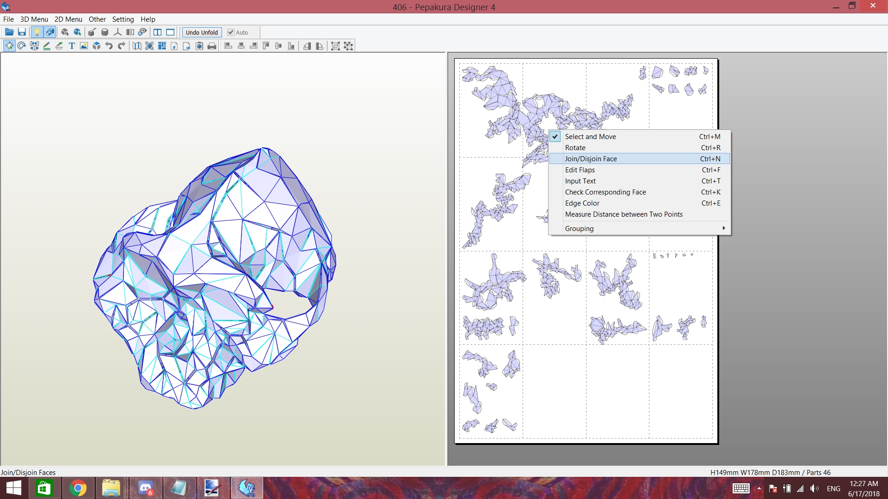Toggle the checkered cube texture display icon

click(50, 32)
